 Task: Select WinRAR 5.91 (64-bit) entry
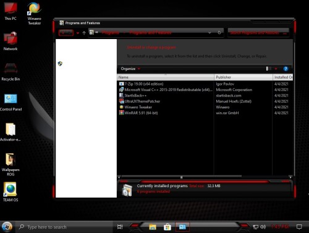[141, 113]
